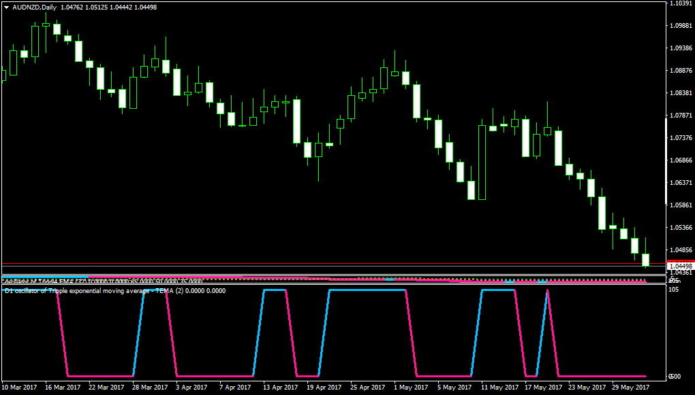Click the 1.07376 price axis label
The height and width of the screenshot is (395, 695).
[681, 138]
